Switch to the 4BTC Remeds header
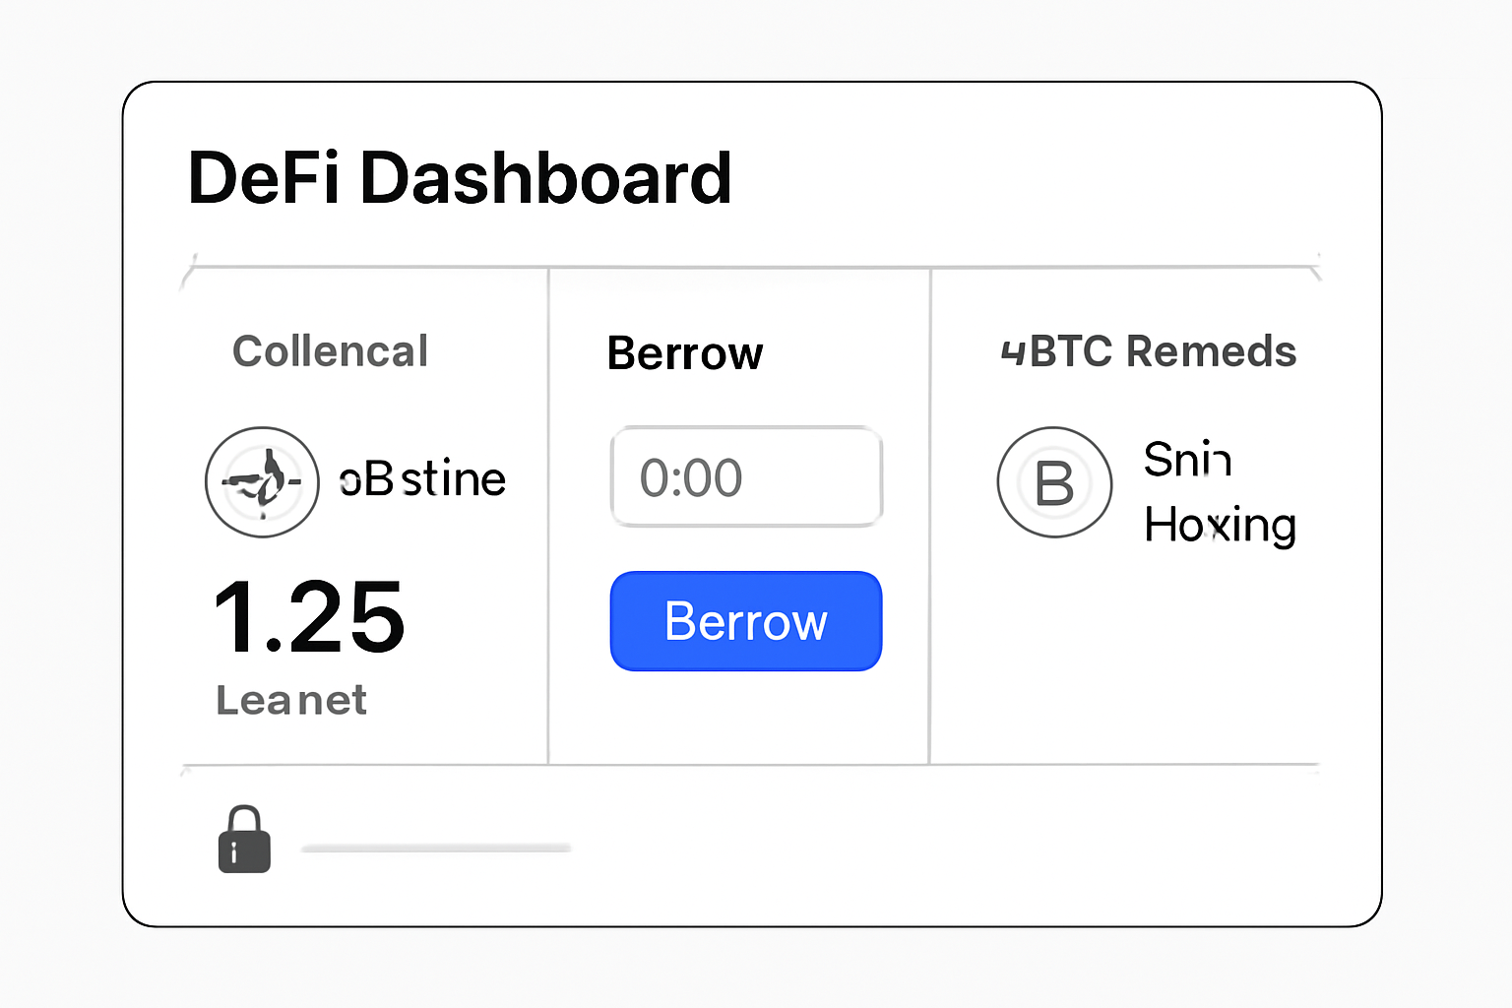 tap(1148, 351)
